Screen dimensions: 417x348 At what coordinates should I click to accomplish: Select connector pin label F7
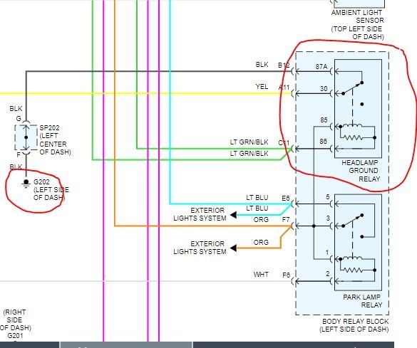click(286, 220)
